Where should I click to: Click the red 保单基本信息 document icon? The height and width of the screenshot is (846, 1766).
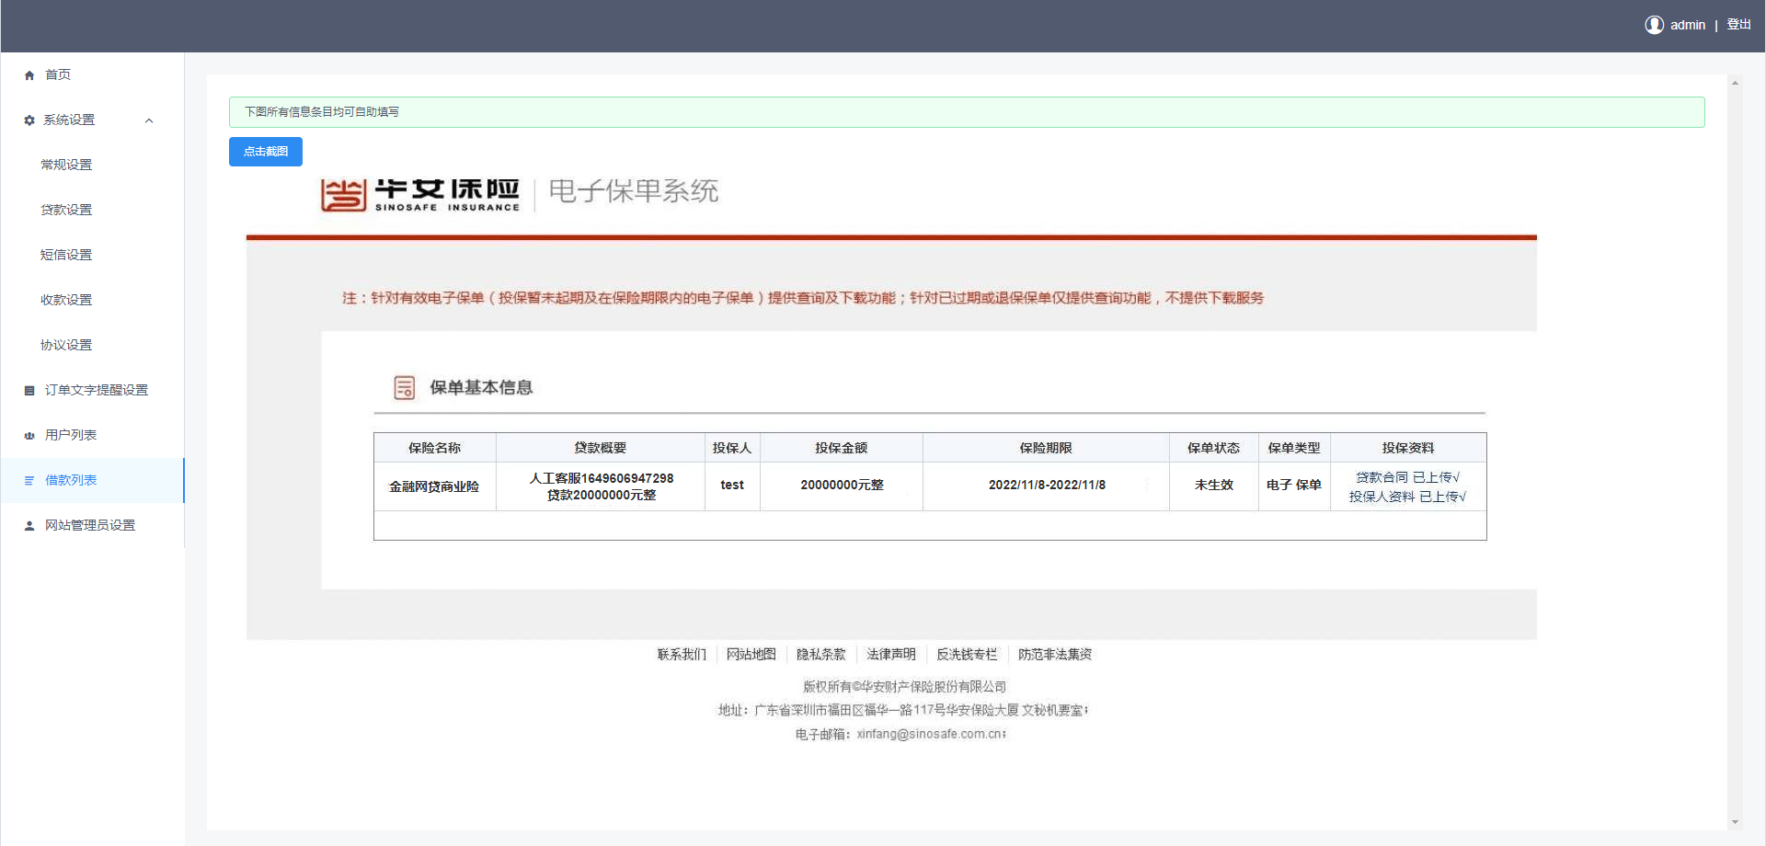403,387
